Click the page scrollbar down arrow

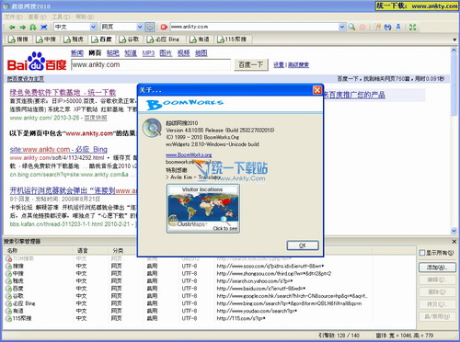tap(454, 231)
